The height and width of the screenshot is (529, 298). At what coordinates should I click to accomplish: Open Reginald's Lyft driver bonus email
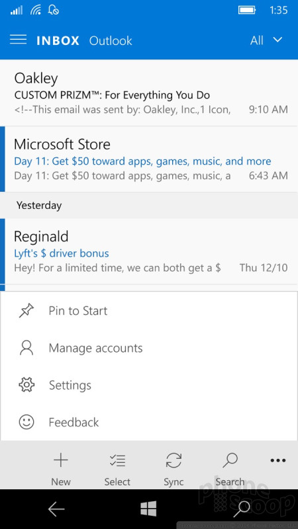tap(149, 251)
